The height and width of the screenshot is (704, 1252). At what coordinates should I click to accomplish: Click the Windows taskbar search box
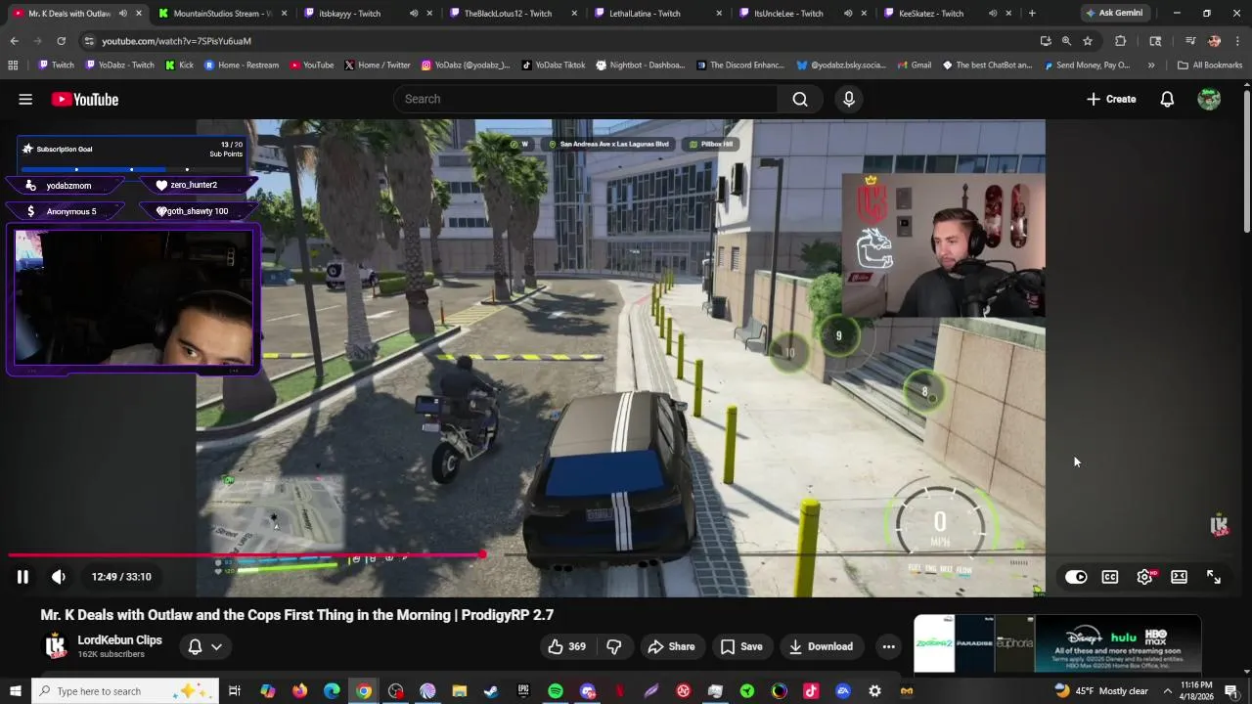tap(125, 691)
